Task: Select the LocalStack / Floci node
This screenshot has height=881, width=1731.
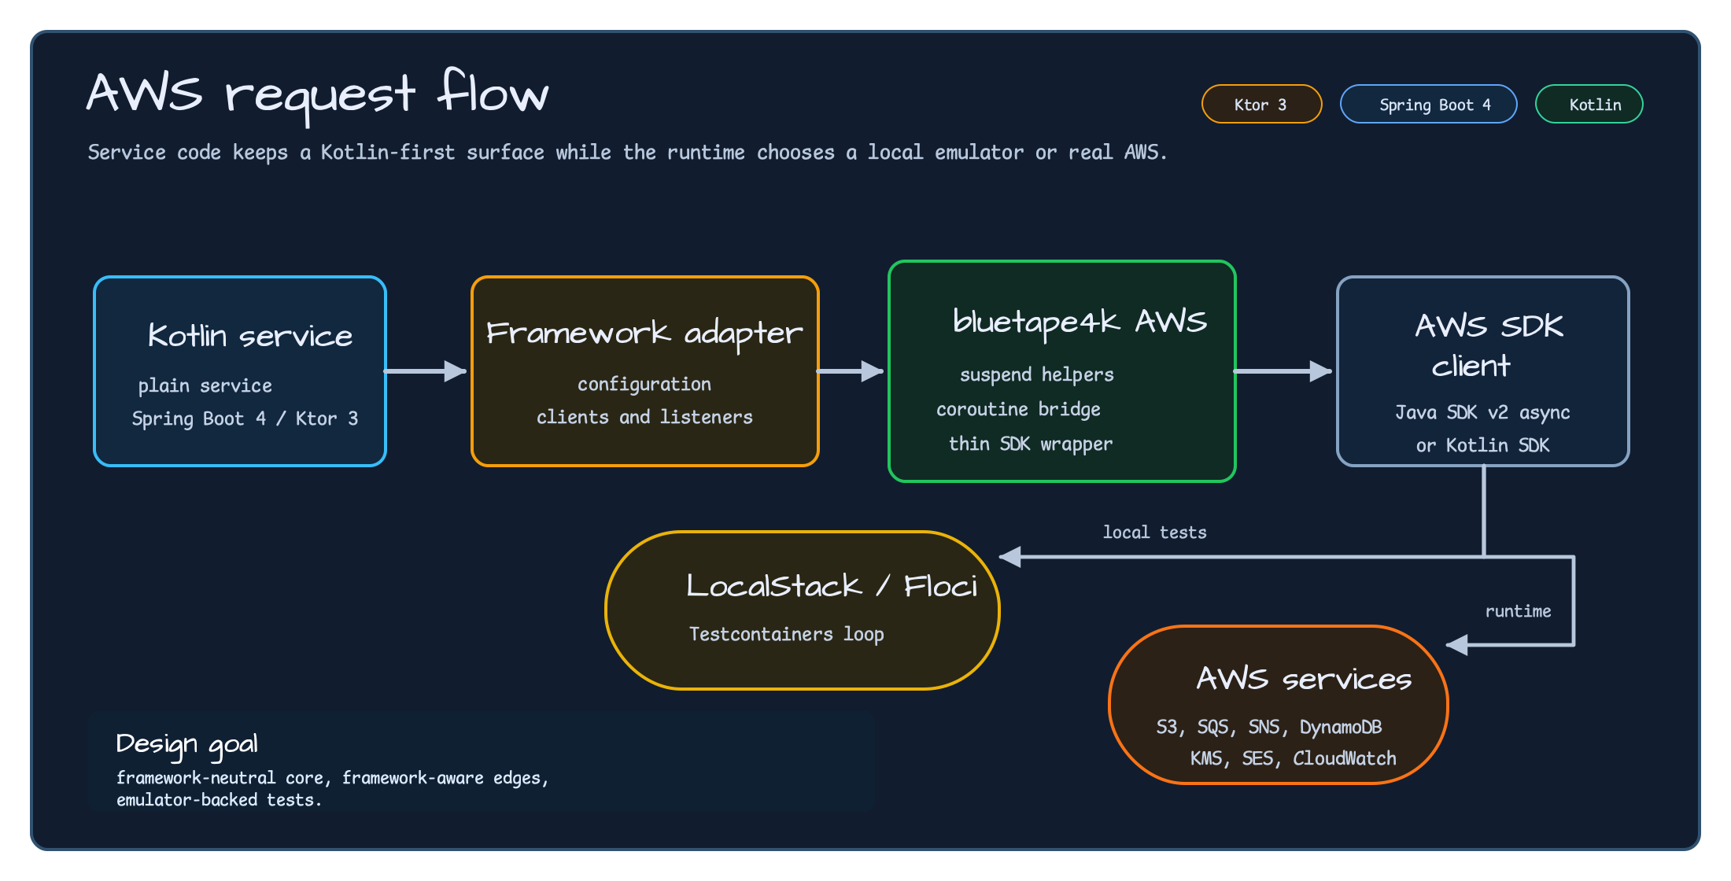Action: pyautogui.click(x=803, y=610)
